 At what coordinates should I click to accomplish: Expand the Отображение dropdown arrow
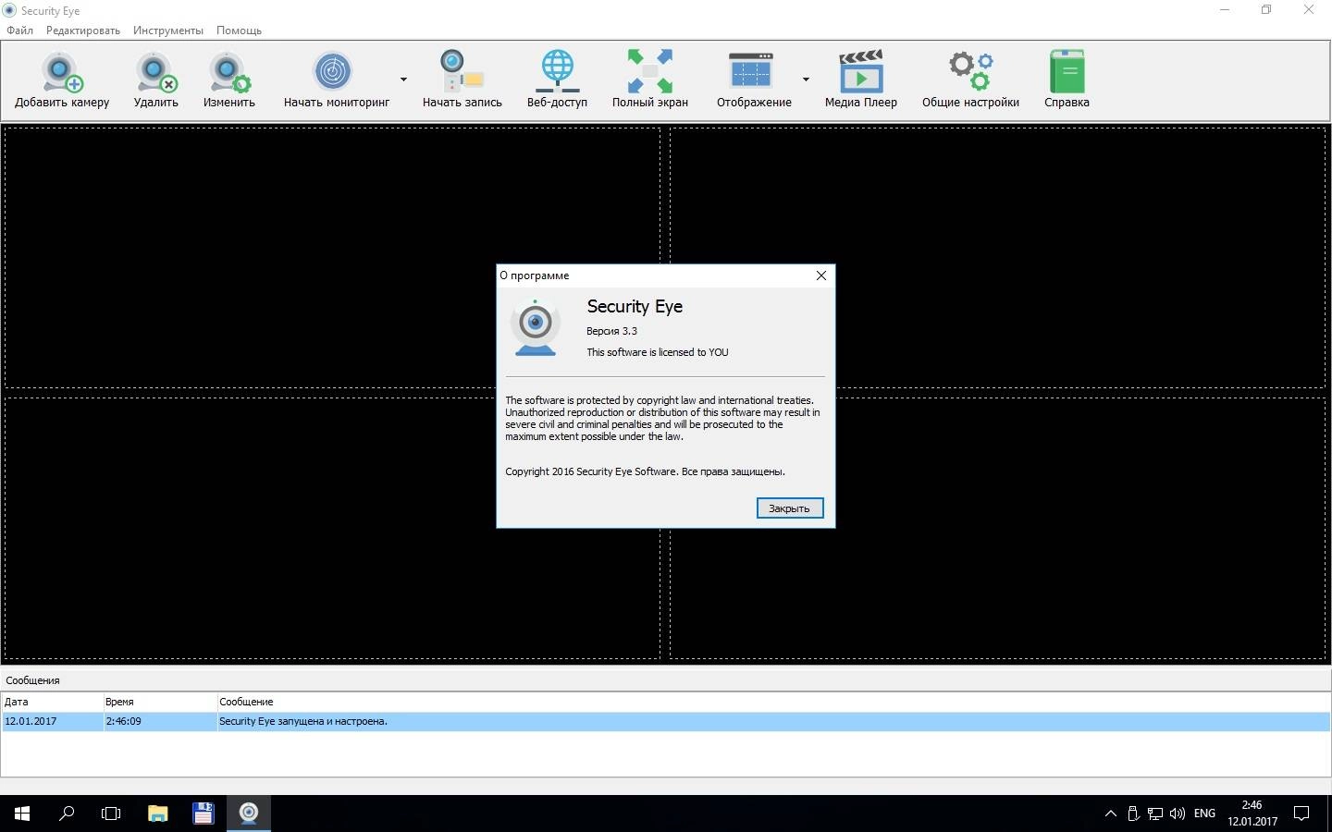click(806, 80)
